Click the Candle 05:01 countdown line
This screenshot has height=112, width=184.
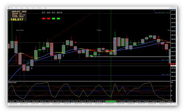pyautogui.click(x=18, y=17)
